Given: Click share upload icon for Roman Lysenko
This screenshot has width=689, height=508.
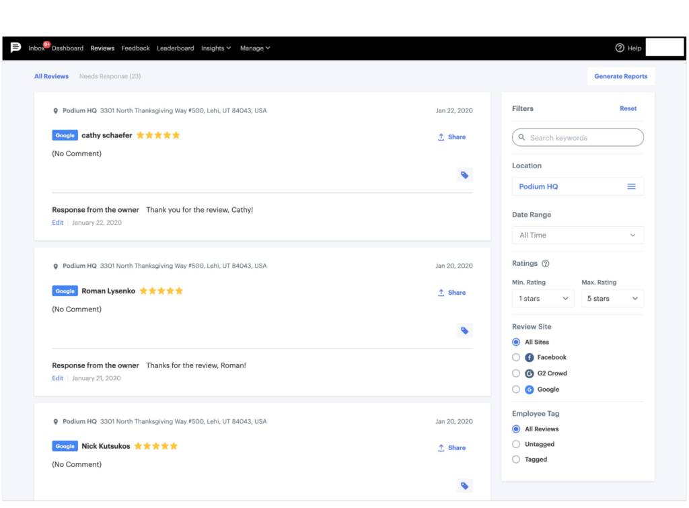Looking at the screenshot, I should 441,292.
